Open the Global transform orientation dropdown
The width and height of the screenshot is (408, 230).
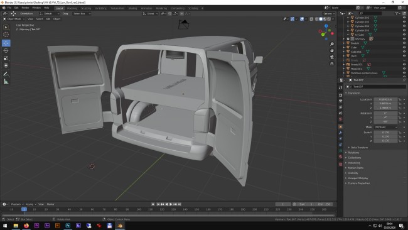tap(150, 14)
